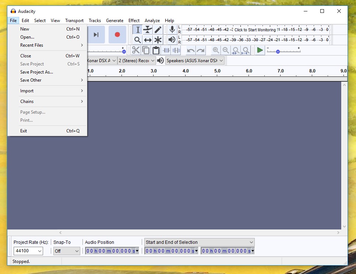Click the vertical scrollbar down arrow
Image resolution: width=356 pixels, height=274 pixels.
[345, 226]
